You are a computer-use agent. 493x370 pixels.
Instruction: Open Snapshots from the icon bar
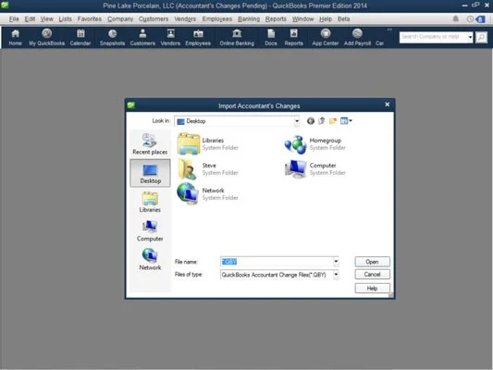click(x=112, y=37)
